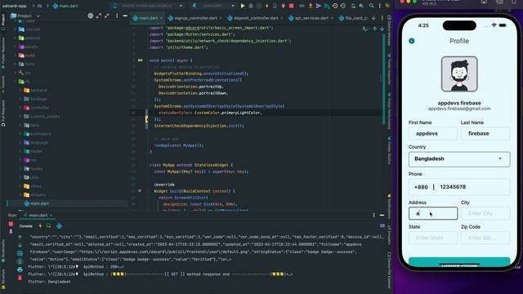
Task: Open the run configuration dropdown
Action: click(213, 6)
